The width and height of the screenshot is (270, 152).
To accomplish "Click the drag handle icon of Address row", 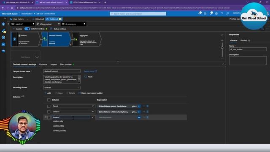I will (46, 117).
